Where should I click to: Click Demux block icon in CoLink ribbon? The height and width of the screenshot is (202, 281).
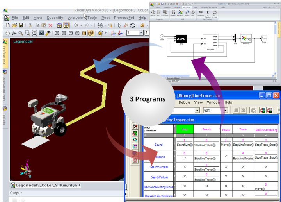pos(153,13)
